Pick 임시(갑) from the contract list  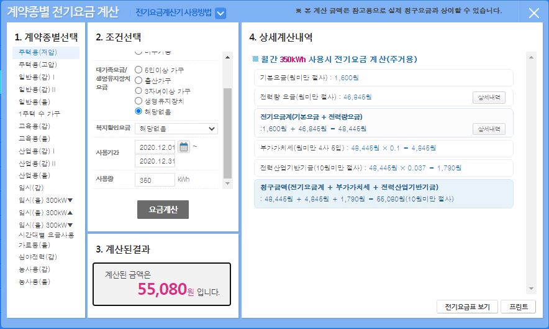pos(31,188)
